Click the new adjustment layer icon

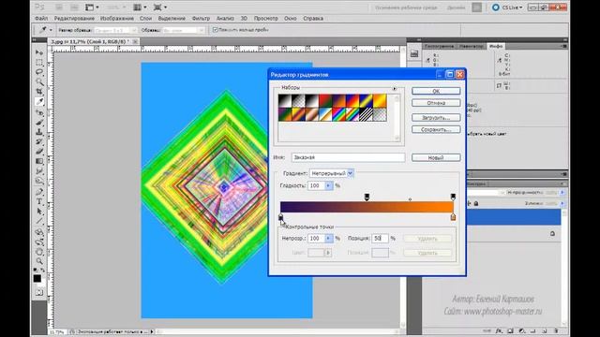[x=522, y=330]
